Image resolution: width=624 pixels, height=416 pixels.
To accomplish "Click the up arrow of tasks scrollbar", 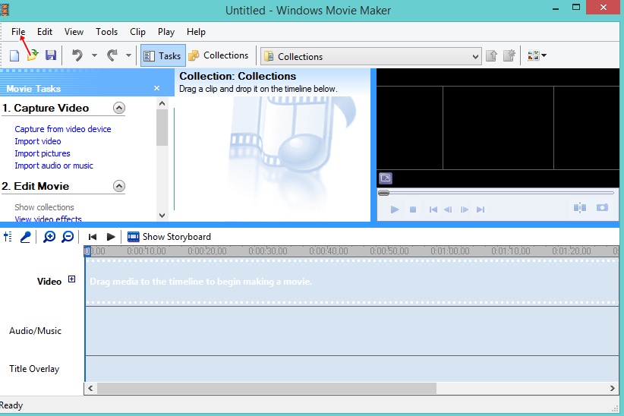I will pyautogui.click(x=162, y=103).
